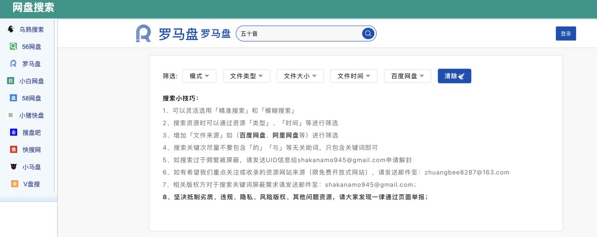Click the 登录 button
This screenshot has width=597, height=237.
click(566, 34)
